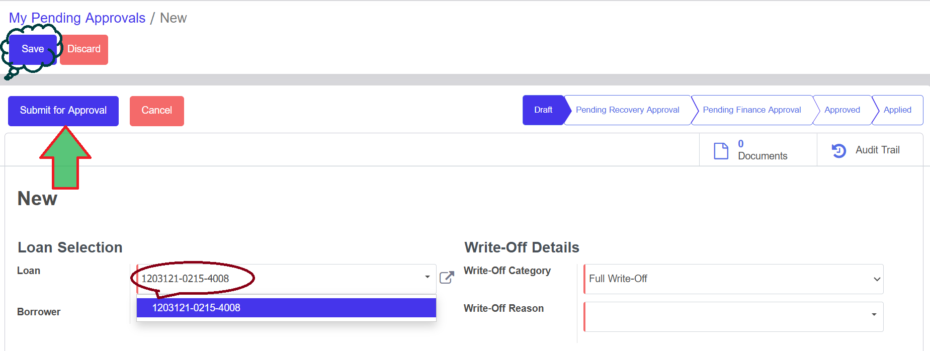Click Submit for Approval
This screenshot has width=930, height=351.
(63, 111)
